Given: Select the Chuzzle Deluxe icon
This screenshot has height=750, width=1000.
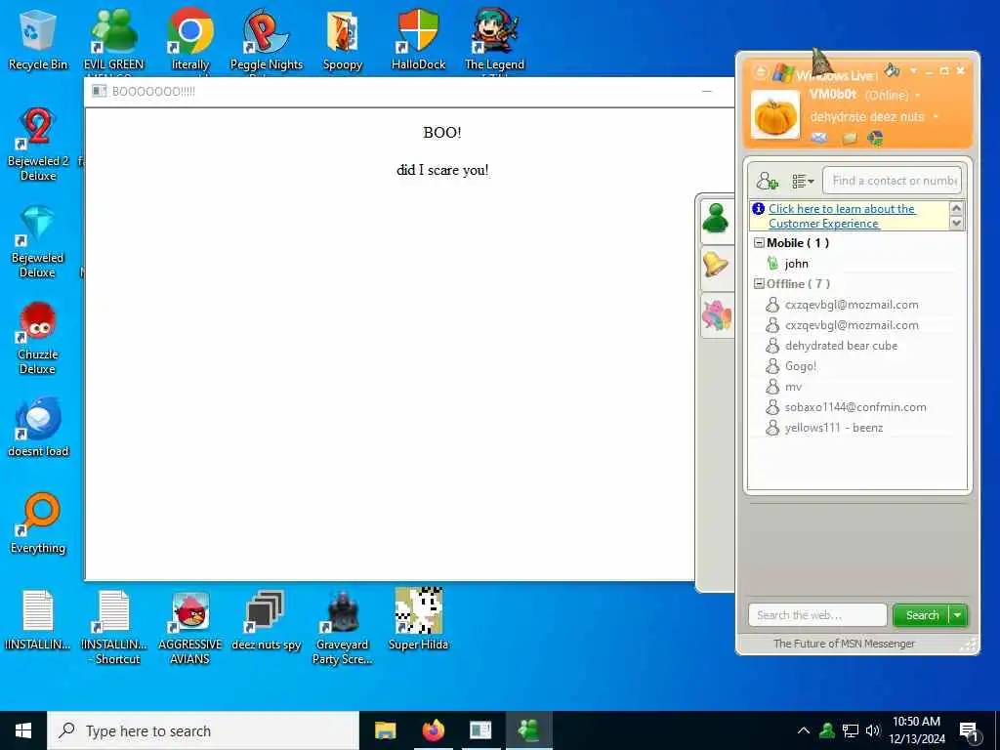Looking at the screenshot, I should (38, 339).
